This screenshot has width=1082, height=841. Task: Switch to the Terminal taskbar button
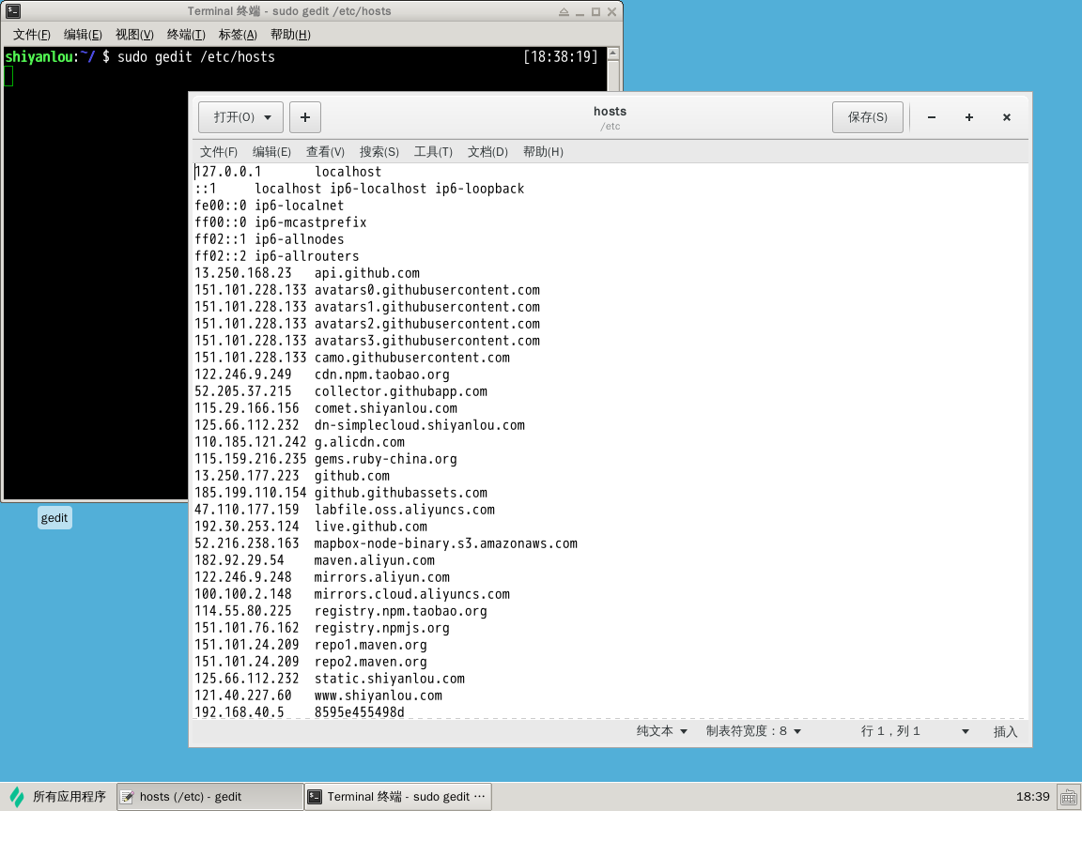pyautogui.click(x=397, y=797)
